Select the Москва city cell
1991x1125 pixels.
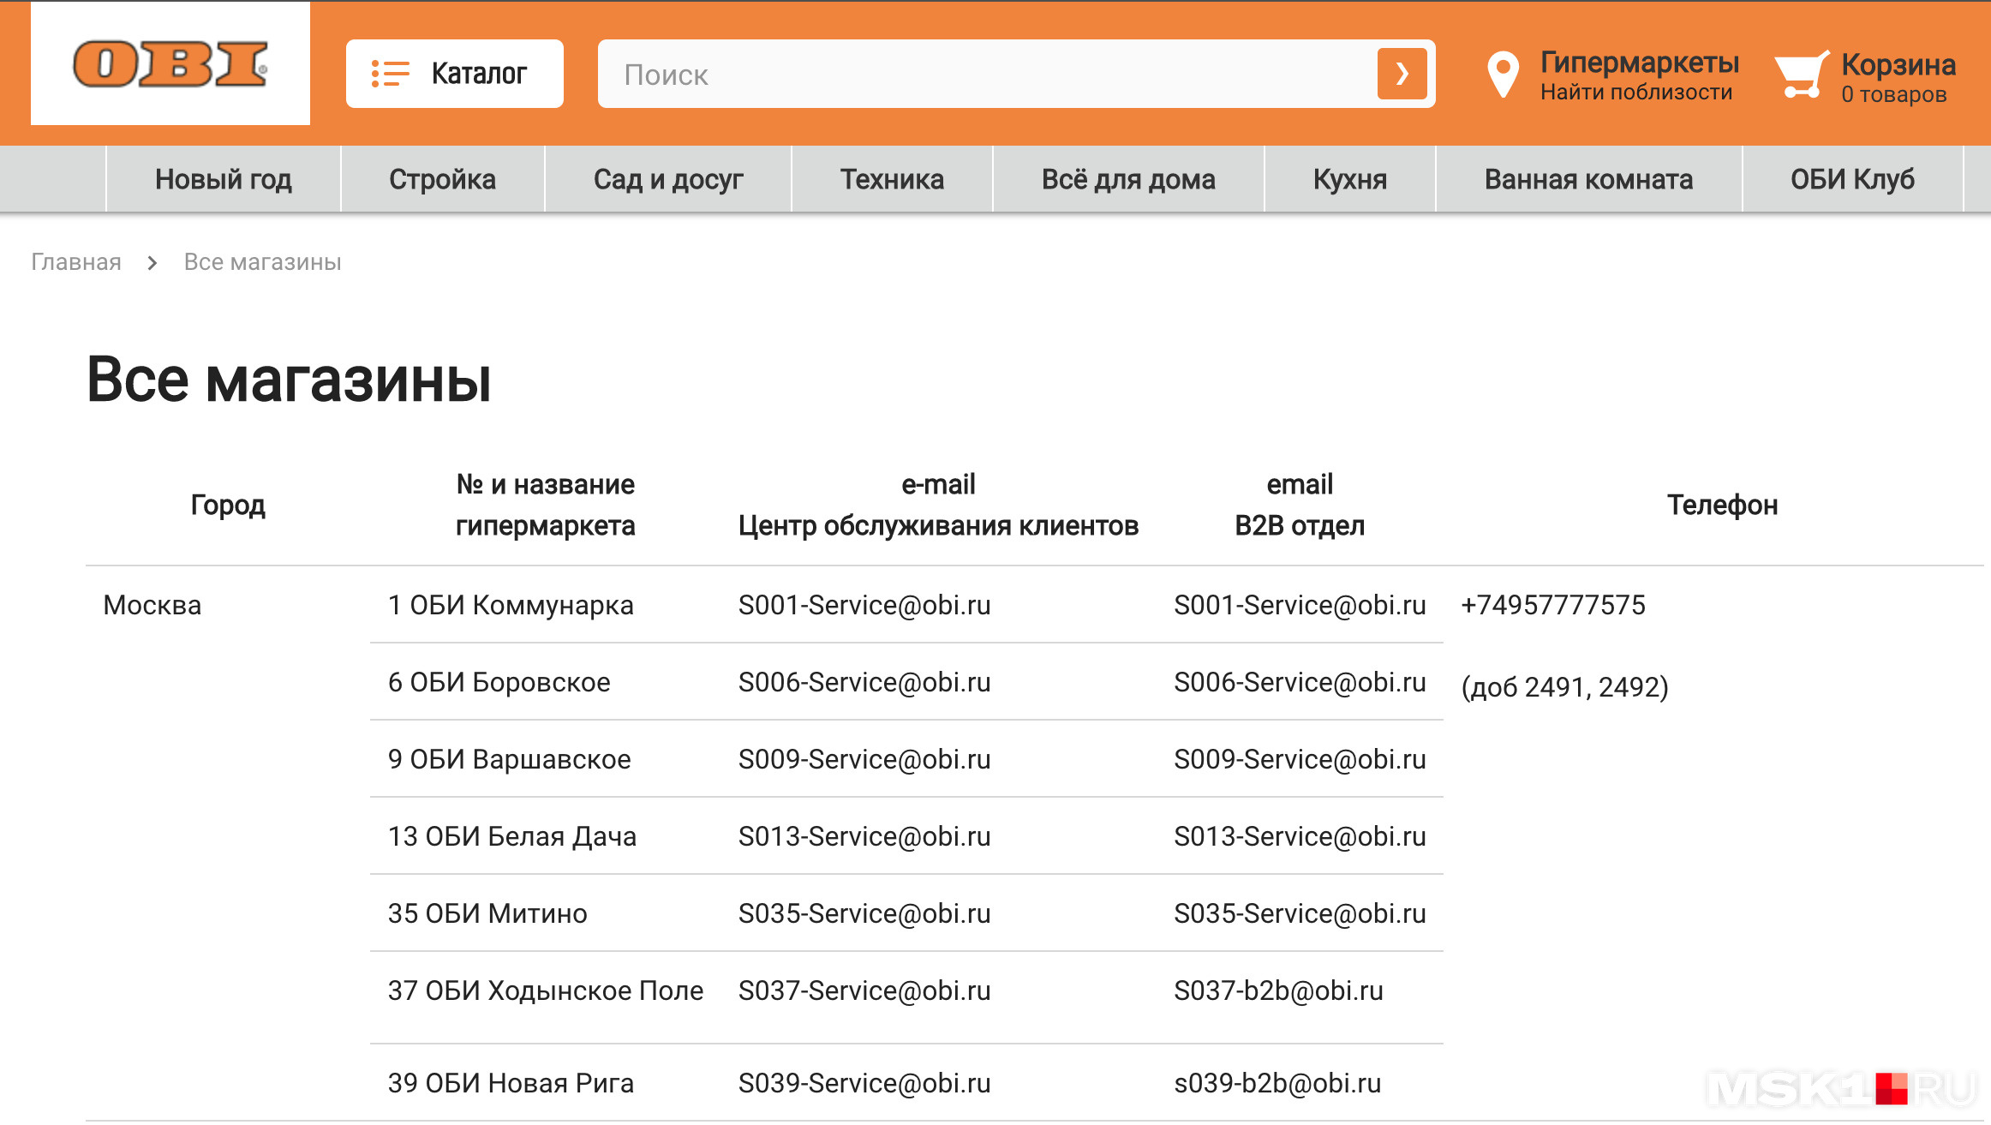tap(152, 605)
